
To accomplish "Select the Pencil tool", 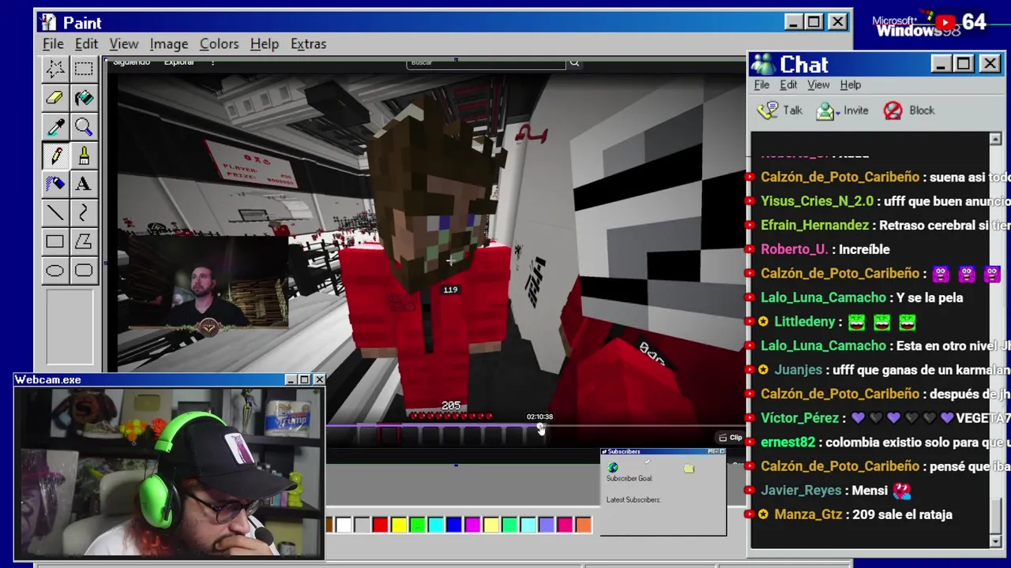I will point(54,155).
